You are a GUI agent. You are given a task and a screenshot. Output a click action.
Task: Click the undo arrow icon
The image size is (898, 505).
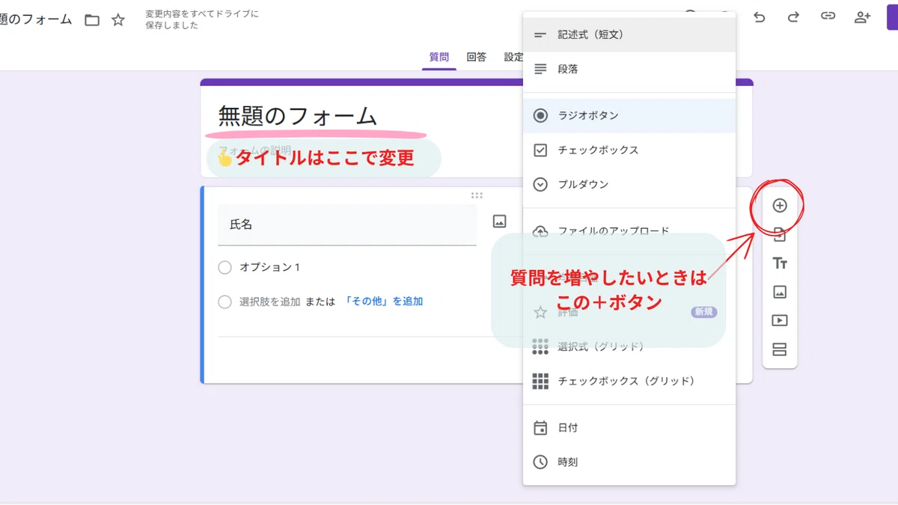coord(760,17)
